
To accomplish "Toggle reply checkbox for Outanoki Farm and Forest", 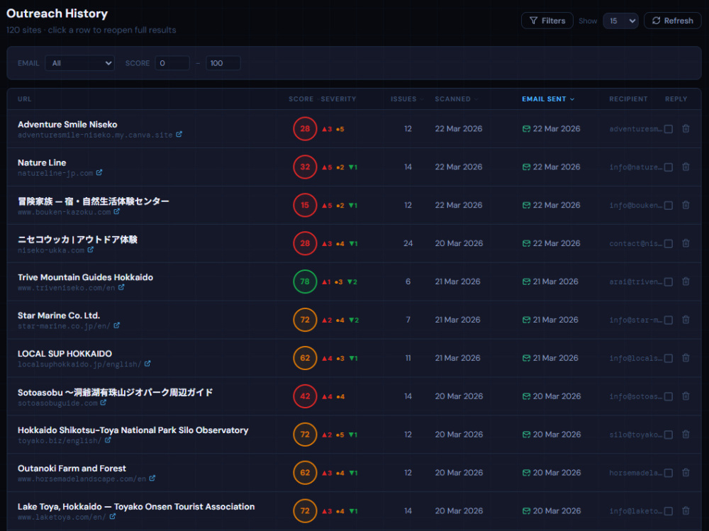I will (x=669, y=473).
